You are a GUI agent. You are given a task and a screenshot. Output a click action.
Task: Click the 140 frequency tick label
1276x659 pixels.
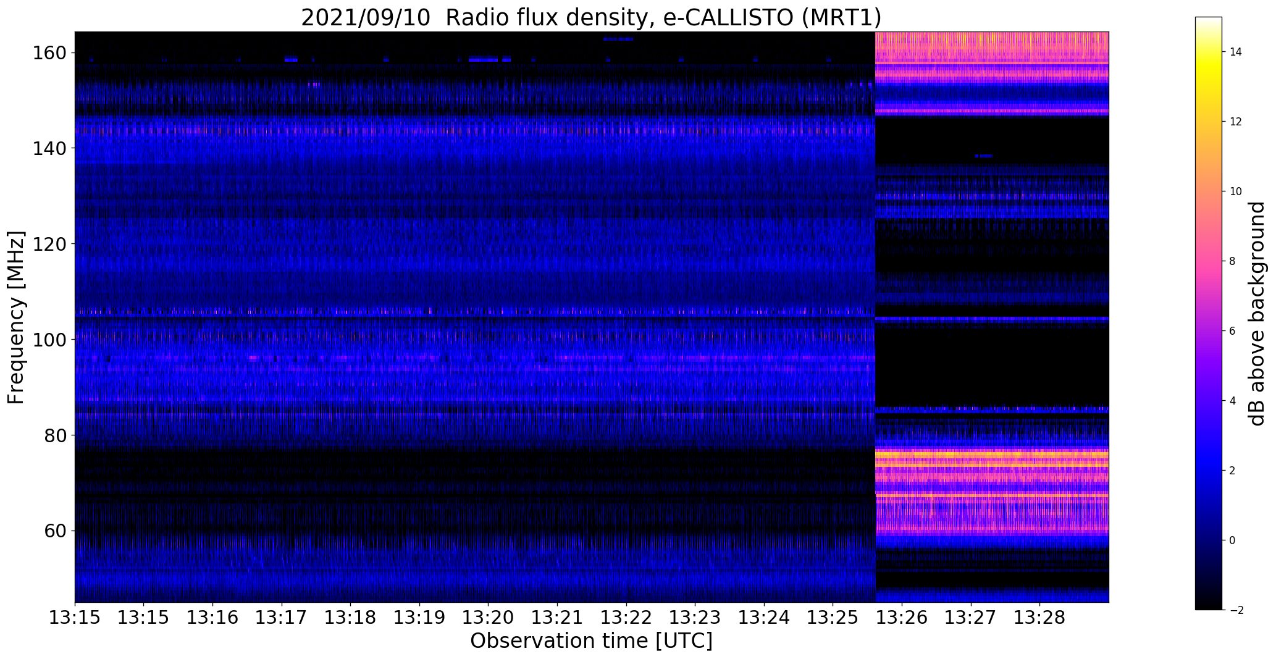[50, 149]
